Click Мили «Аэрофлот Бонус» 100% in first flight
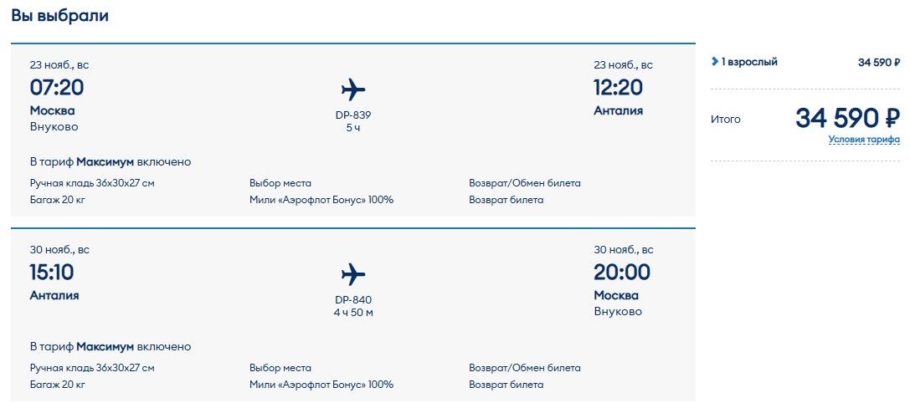The image size is (910, 403). point(321,200)
